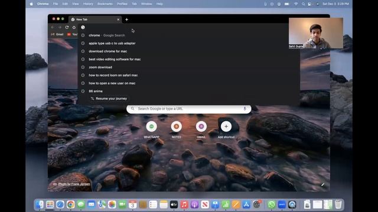Customize this page with the pencil icon

(x=322, y=184)
